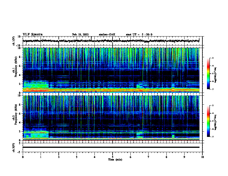The image size is (228, 176).
Task: Click the time axis tick label "0"
Action: tap(23, 157)
